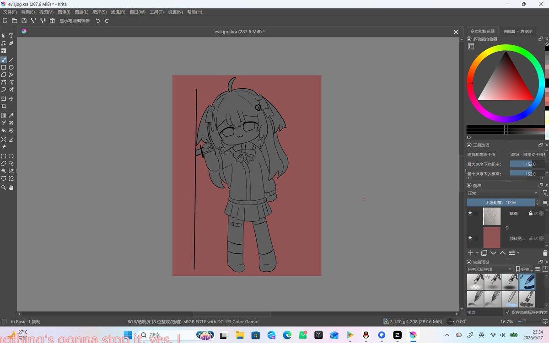
Task: Activate the color sampler eyedropper tool
Action: pos(11,116)
